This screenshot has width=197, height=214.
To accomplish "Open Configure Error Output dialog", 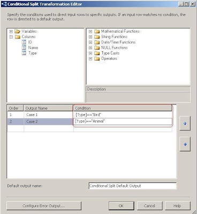I will [x=44, y=206].
